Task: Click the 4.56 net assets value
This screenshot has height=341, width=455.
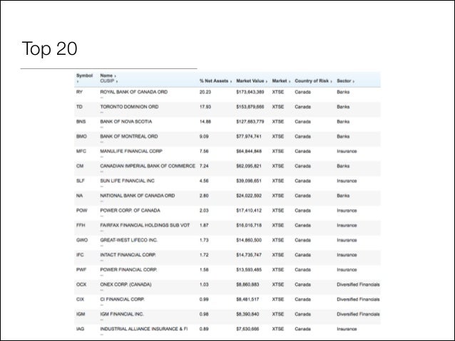Action: [x=204, y=181]
